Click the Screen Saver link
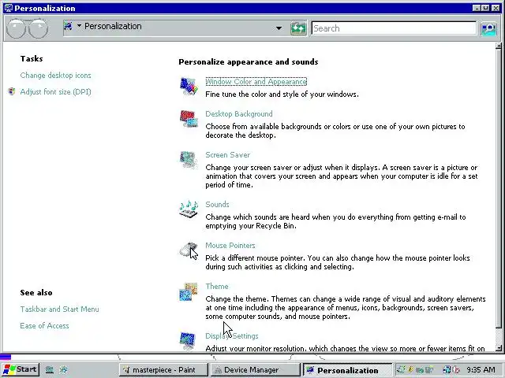Screen dimensions: 505x378 pos(228,155)
